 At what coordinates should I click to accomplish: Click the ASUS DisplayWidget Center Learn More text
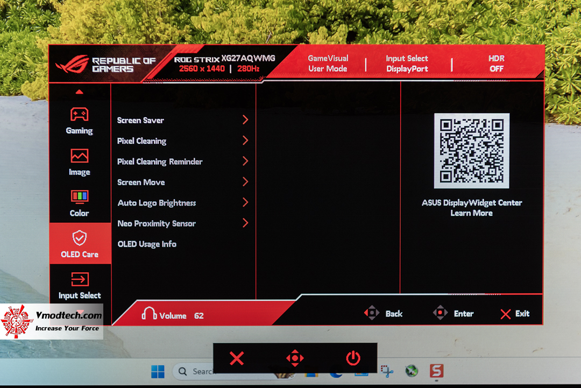coord(472,208)
